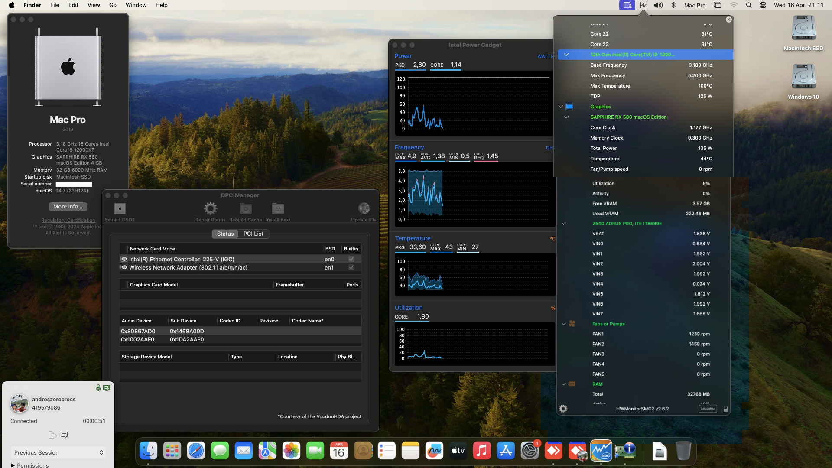Screen dimensions: 832x468
Task: Toggle Builtin checkbox for Wireless Network Adapter
Action: (351, 267)
